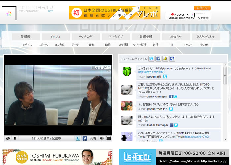The width and height of the screenshot is (231, 165).
Task: Open the UstToday banner
Action: coord(174,157)
